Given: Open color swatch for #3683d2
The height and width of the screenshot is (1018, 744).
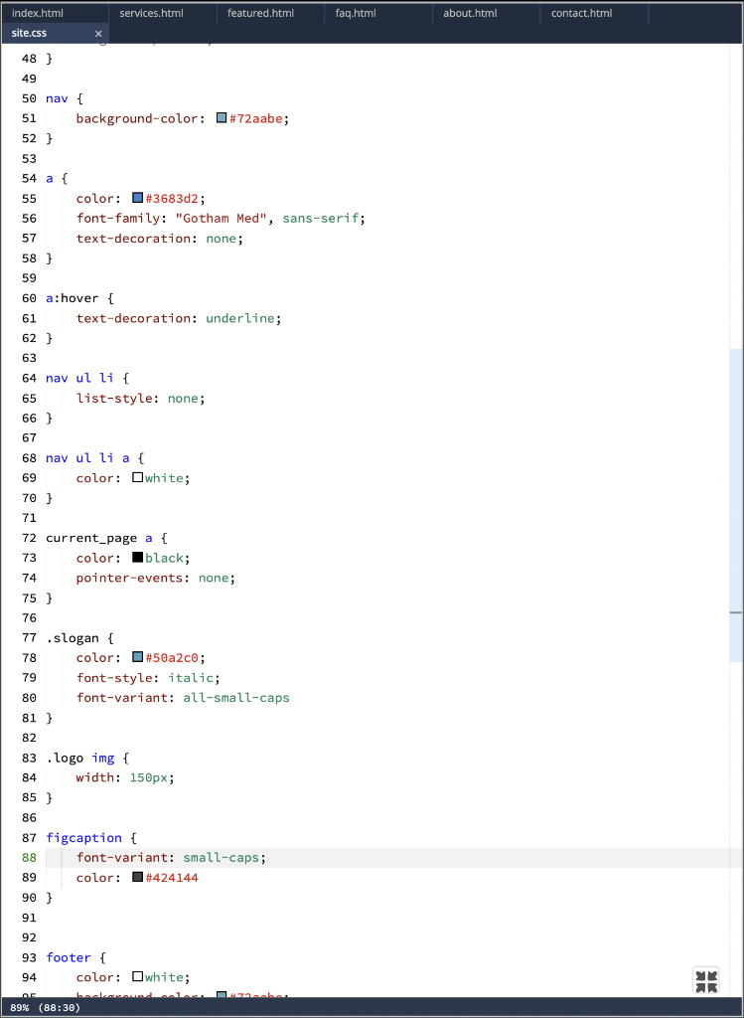Looking at the screenshot, I should point(137,198).
